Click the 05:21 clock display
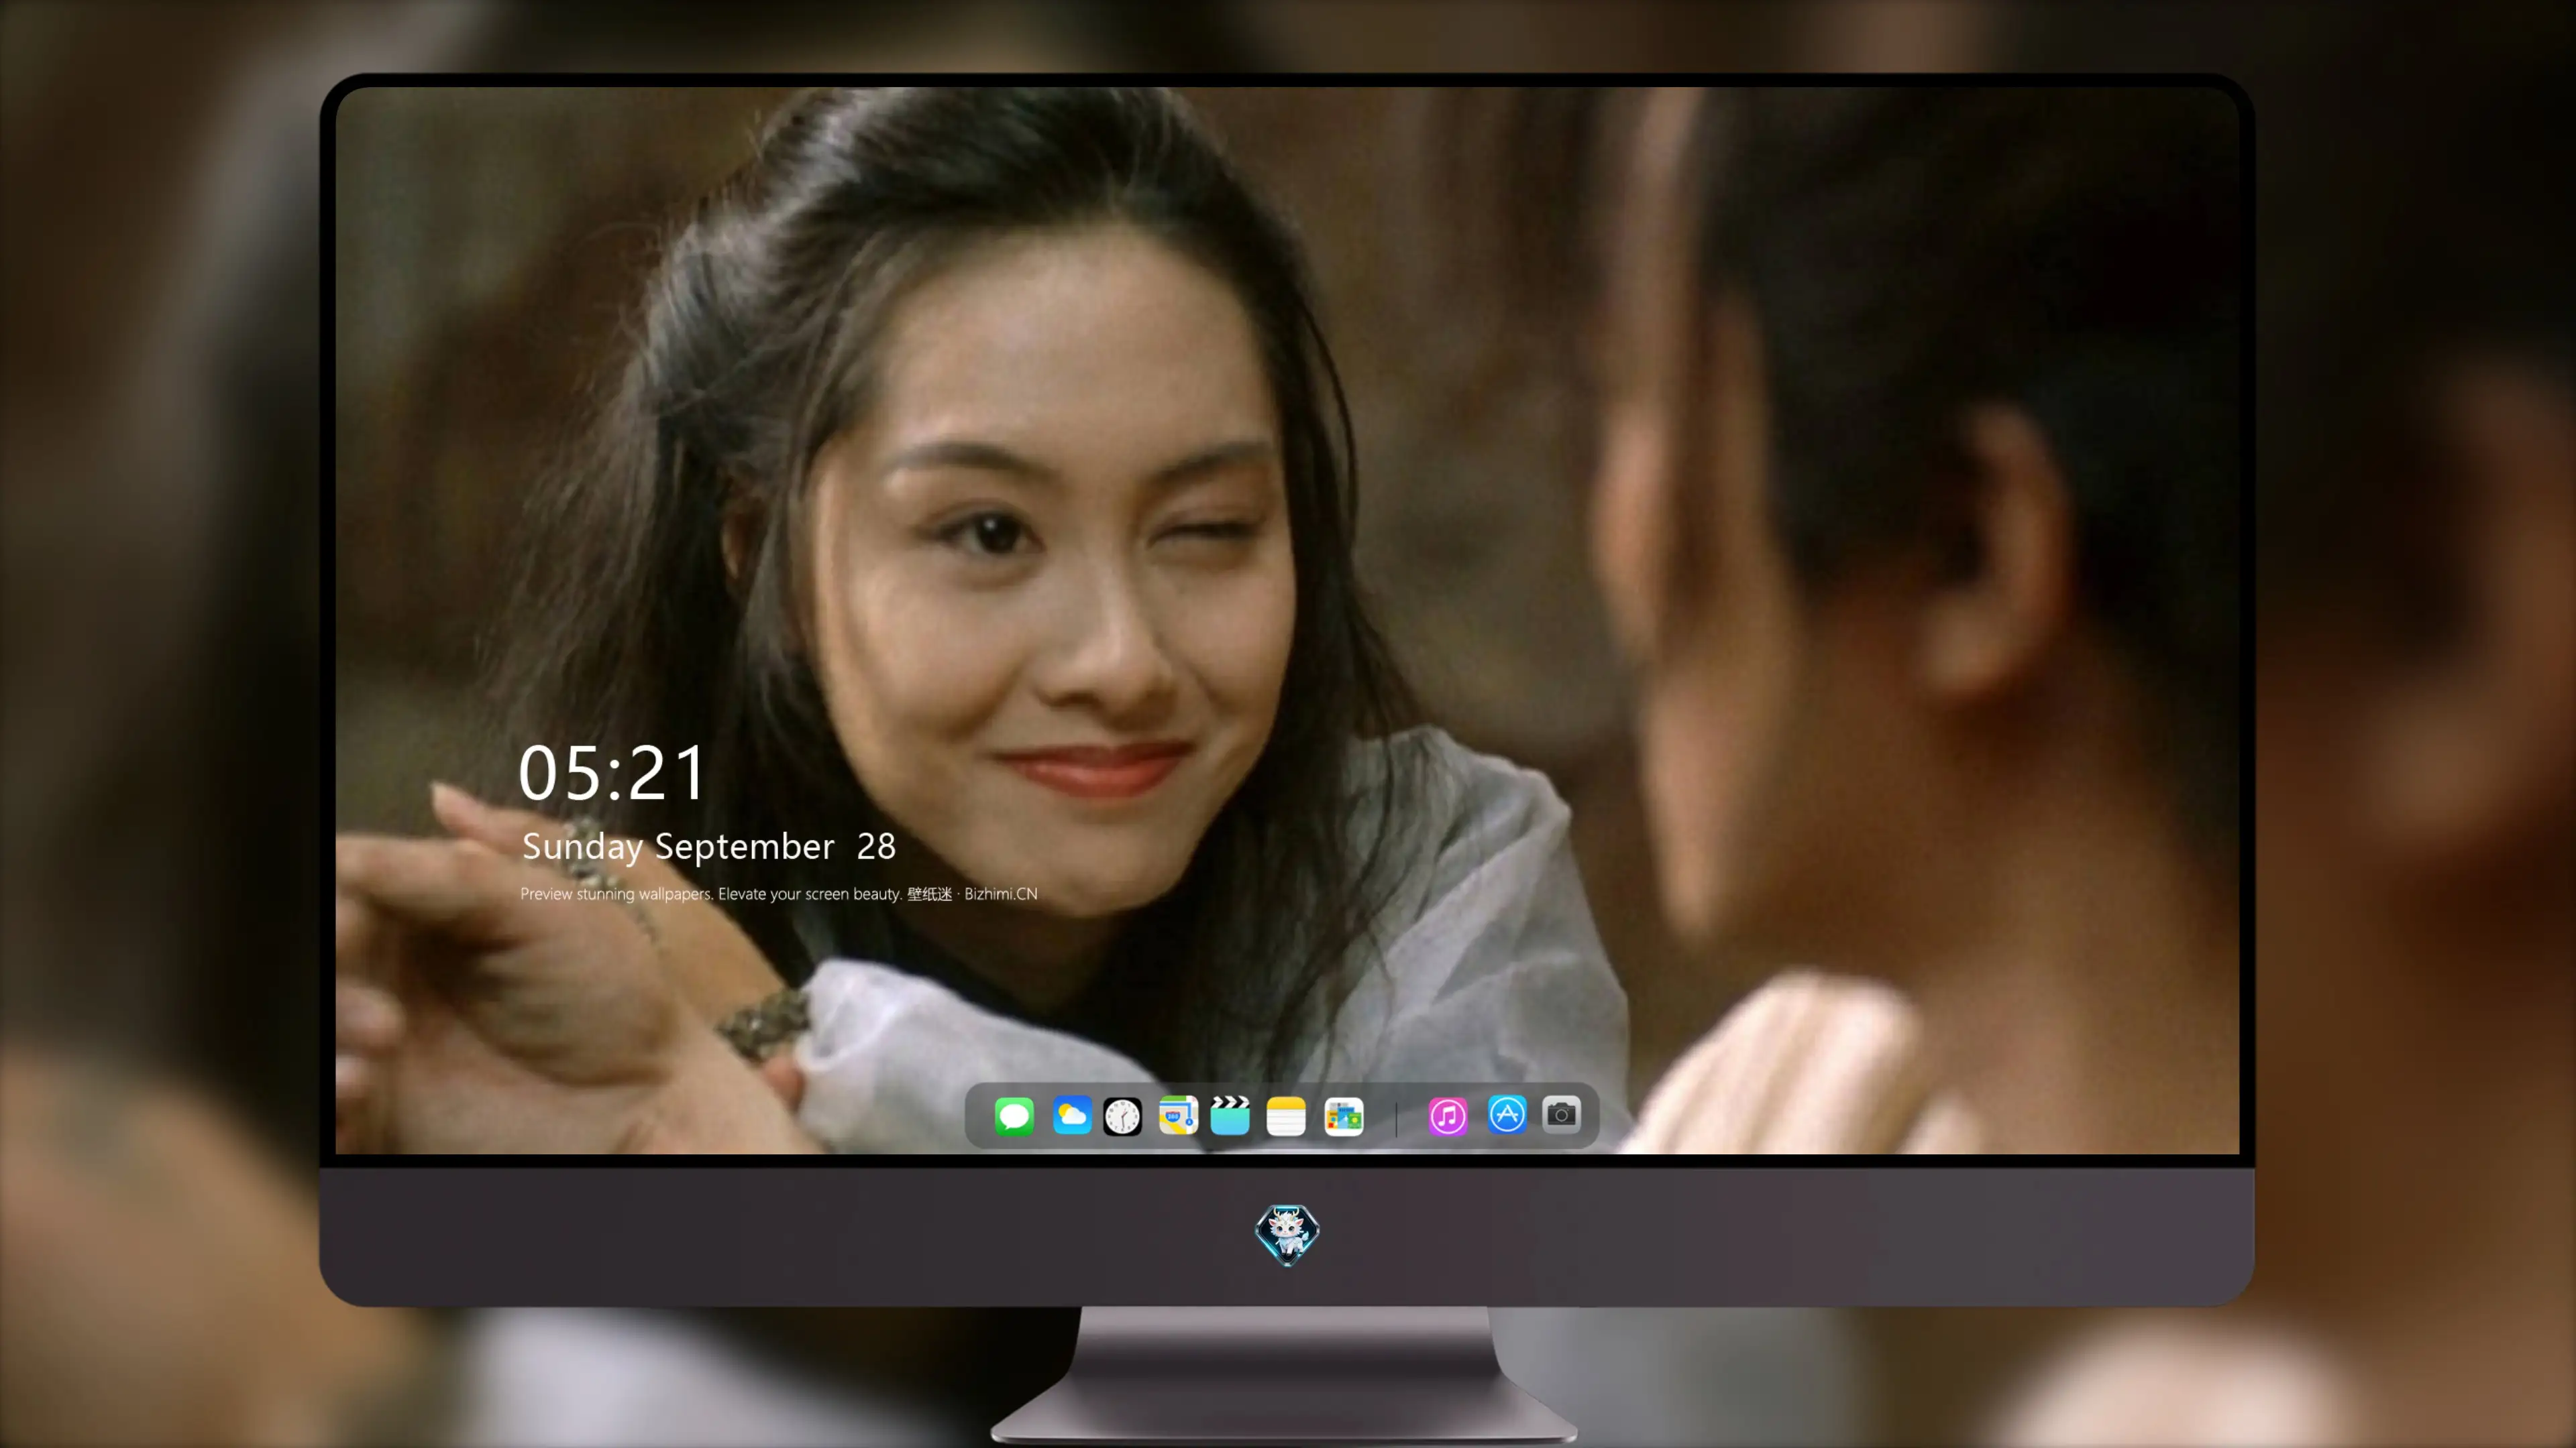This screenshot has height=1448, width=2576. tap(612, 774)
